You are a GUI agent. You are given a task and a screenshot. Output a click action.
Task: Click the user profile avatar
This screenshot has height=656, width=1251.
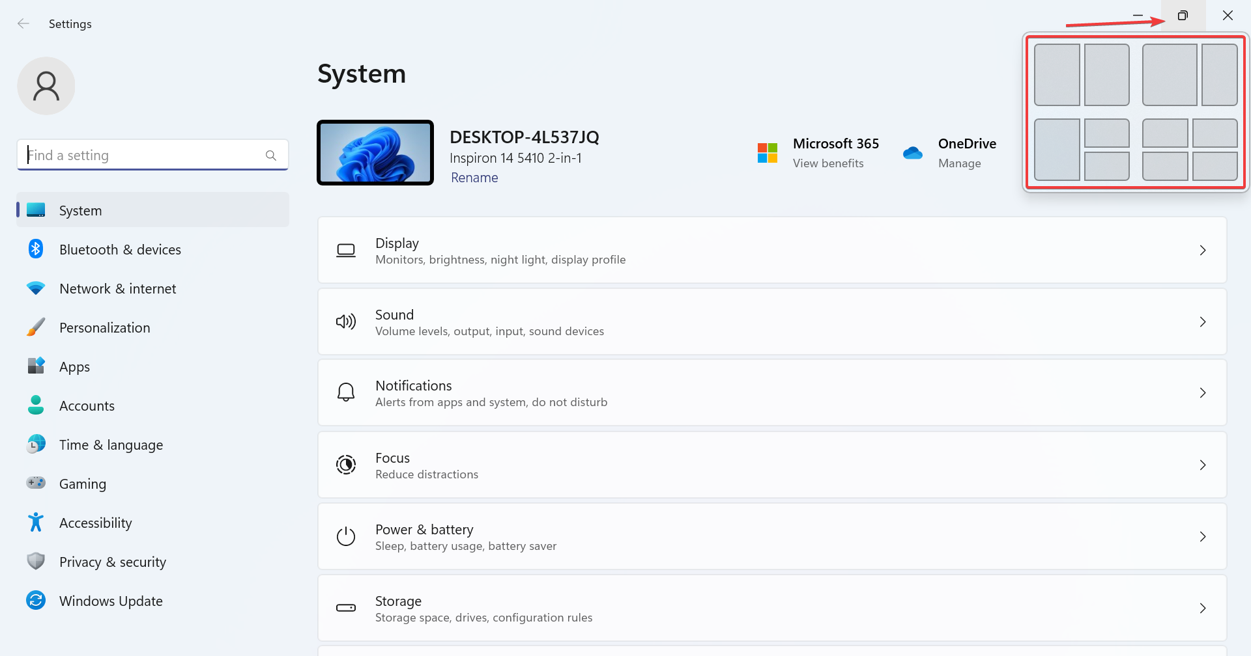(x=46, y=85)
